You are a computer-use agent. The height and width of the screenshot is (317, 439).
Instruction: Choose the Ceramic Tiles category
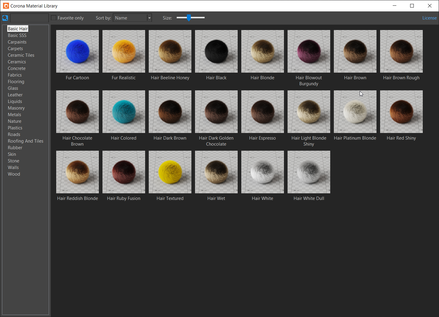pos(21,55)
